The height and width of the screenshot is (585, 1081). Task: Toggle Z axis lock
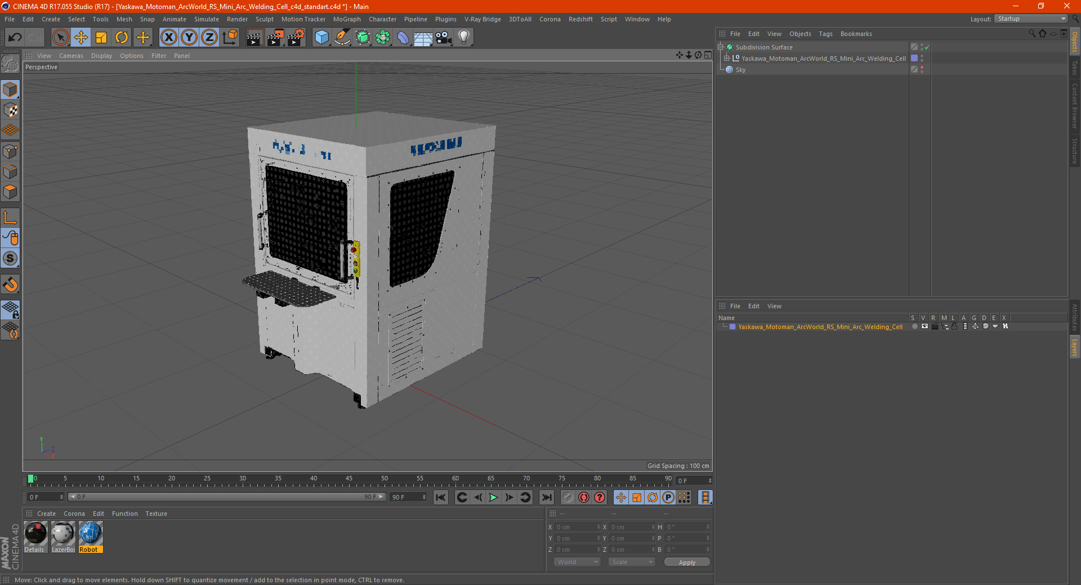pyautogui.click(x=209, y=38)
